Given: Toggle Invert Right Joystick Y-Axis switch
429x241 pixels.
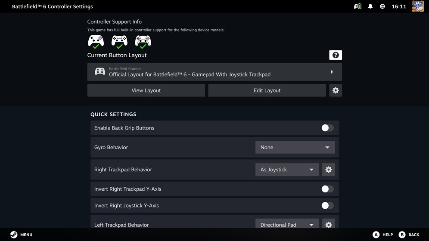Looking at the screenshot, I should pos(327,205).
